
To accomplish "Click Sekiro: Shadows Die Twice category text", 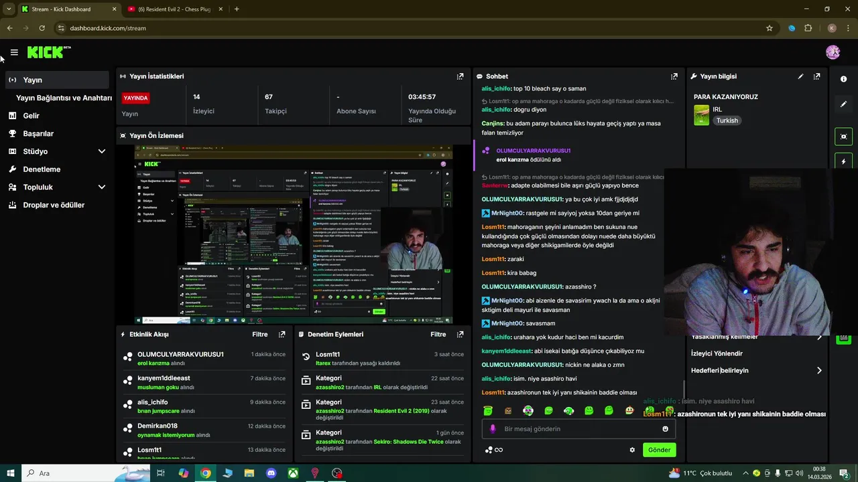I will (408, 442).
